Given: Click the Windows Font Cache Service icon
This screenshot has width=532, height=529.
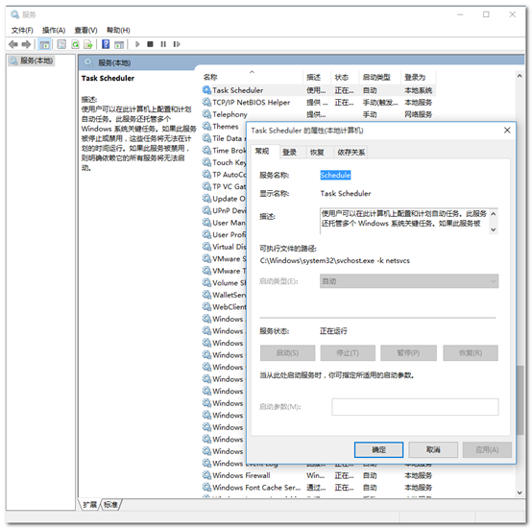Looking at the screenshot, I should pos(206,488).
